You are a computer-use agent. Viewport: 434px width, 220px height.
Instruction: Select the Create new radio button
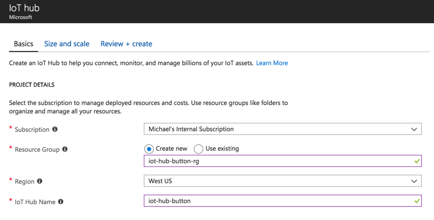coord(149,149)
